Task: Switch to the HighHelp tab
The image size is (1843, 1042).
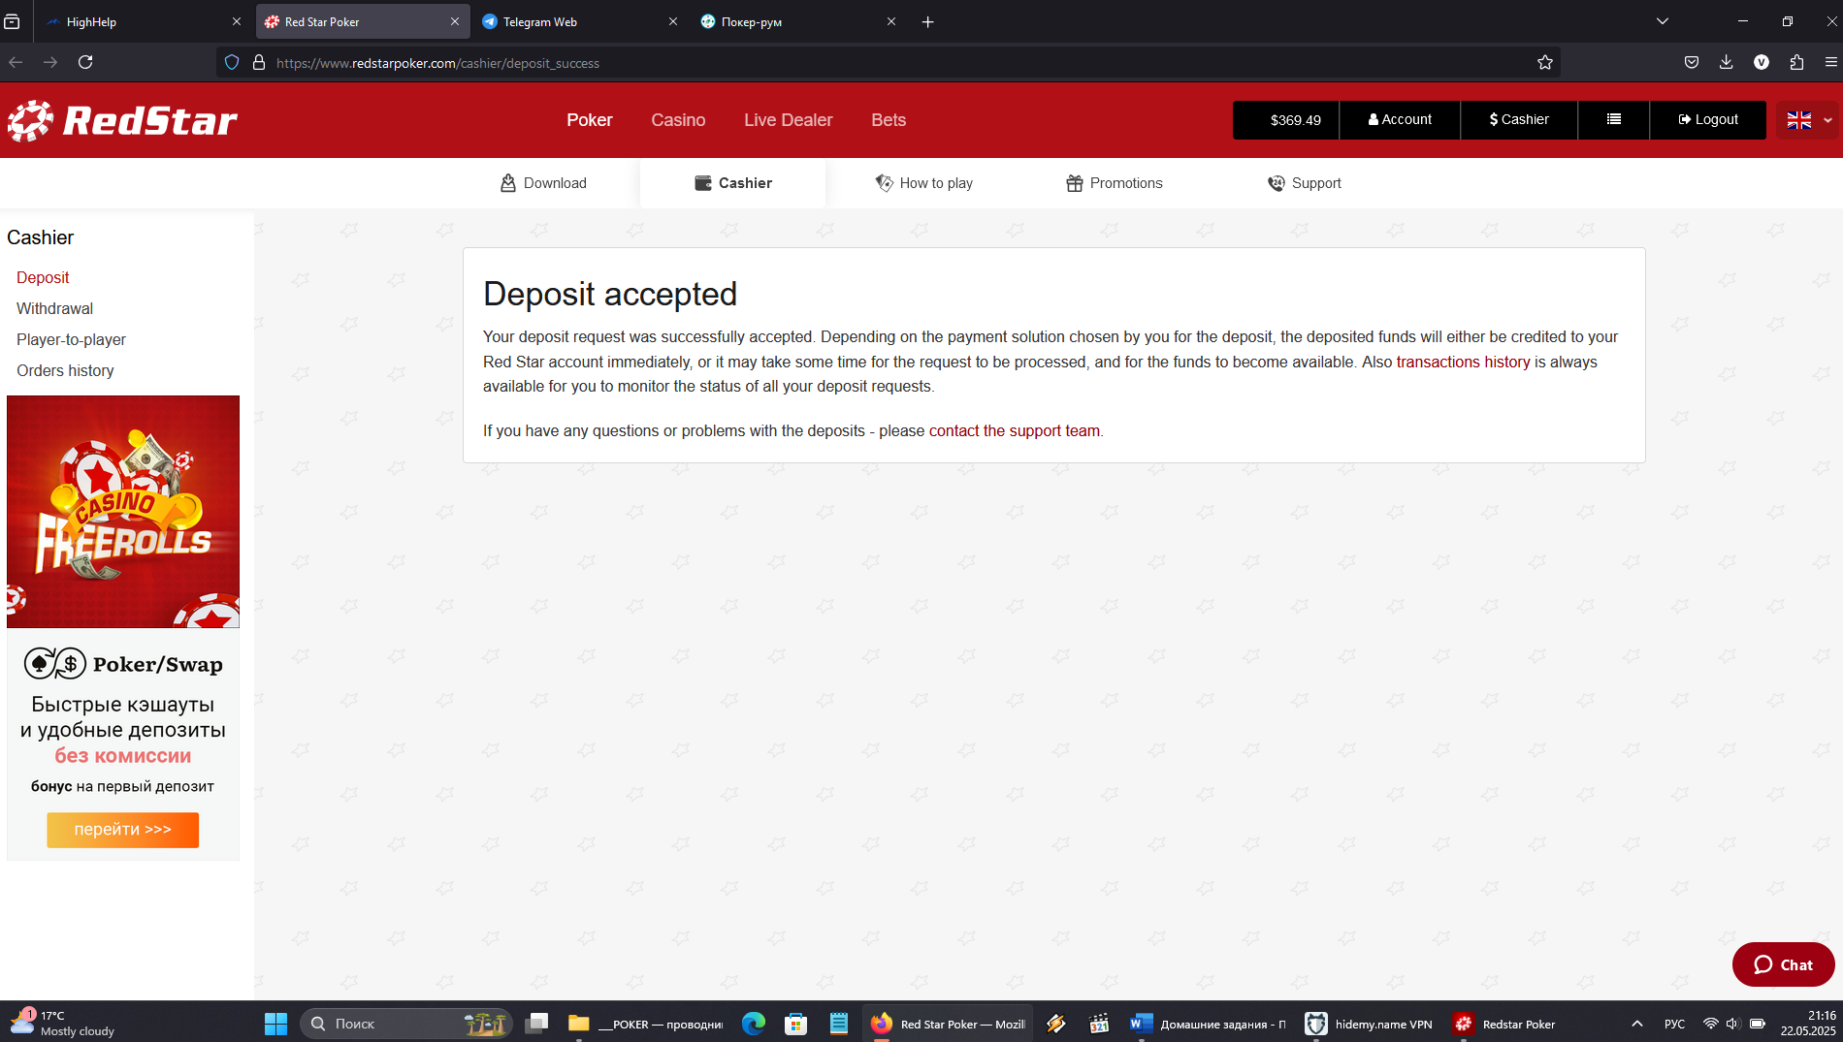Action: 141,21
